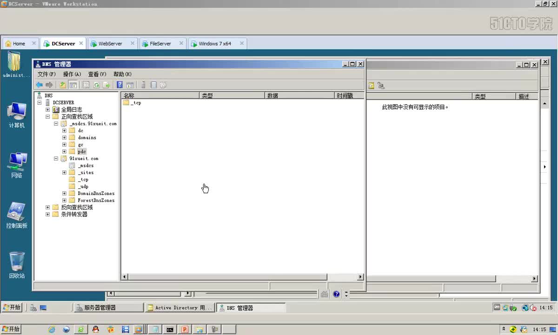The width and height of the screenshot is (558, 335).
Task: Select the _tcp folder in the right list pane
Action: click(x=132, y=102)
